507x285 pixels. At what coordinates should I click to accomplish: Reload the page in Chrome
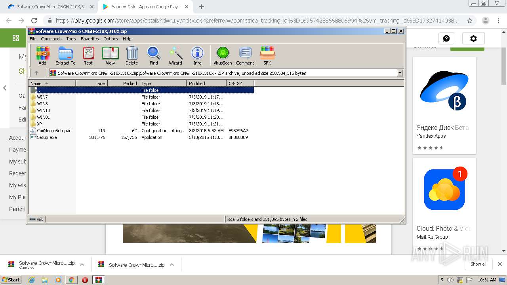click(34, 21)
